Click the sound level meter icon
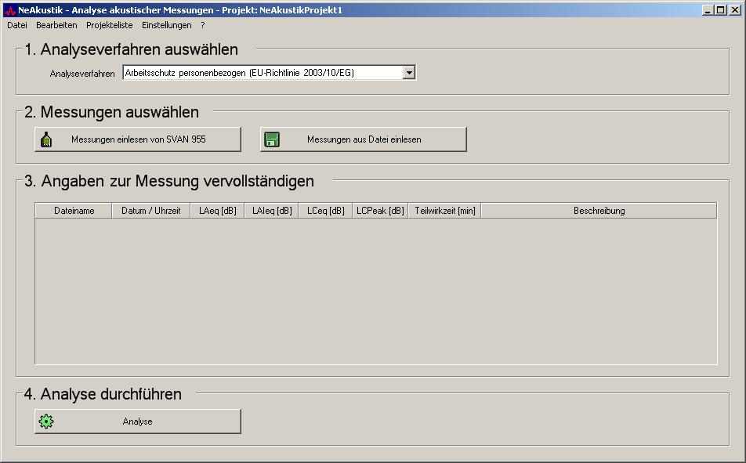Image resolution: width=746 pixels, height=463 pixels. [x=46, y=139]
